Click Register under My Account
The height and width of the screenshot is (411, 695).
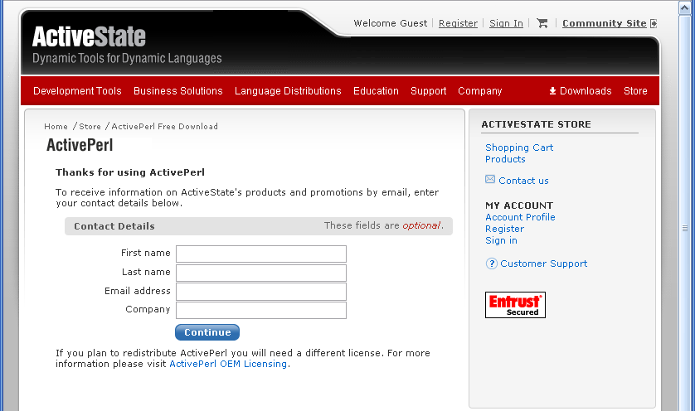coord(504,229)
